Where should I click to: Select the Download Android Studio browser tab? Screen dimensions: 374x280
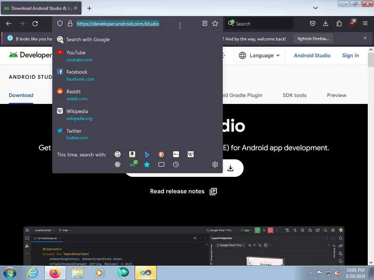click(x=41, y=8)
